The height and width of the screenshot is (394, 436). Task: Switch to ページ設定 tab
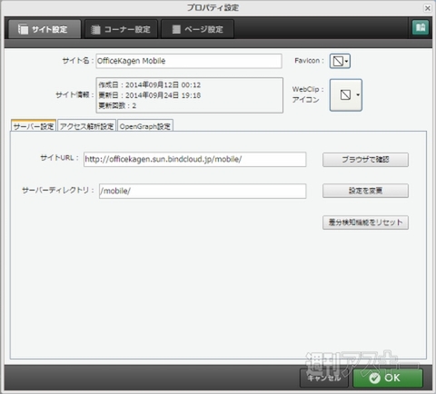(197, 29)
